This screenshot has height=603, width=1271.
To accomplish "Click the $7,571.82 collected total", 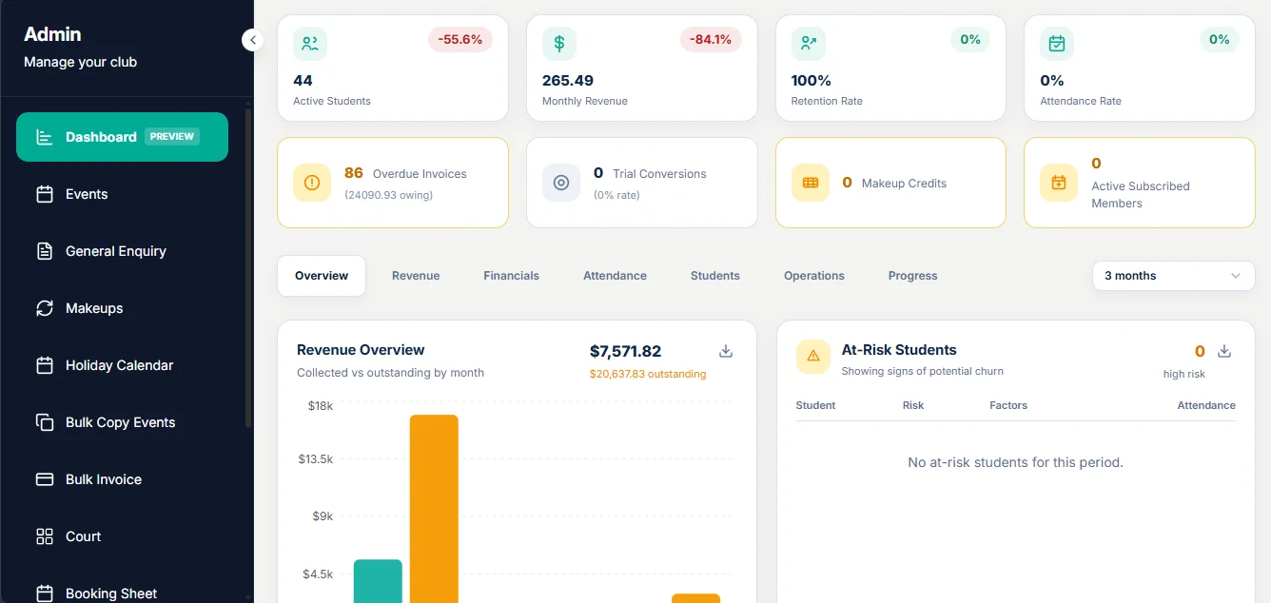I will click(625, 351).
